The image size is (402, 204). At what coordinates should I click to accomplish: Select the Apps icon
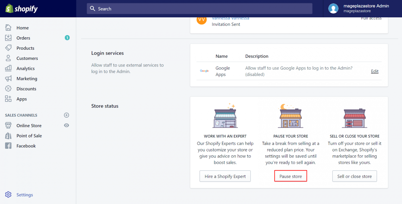click(x=8, y=99)
